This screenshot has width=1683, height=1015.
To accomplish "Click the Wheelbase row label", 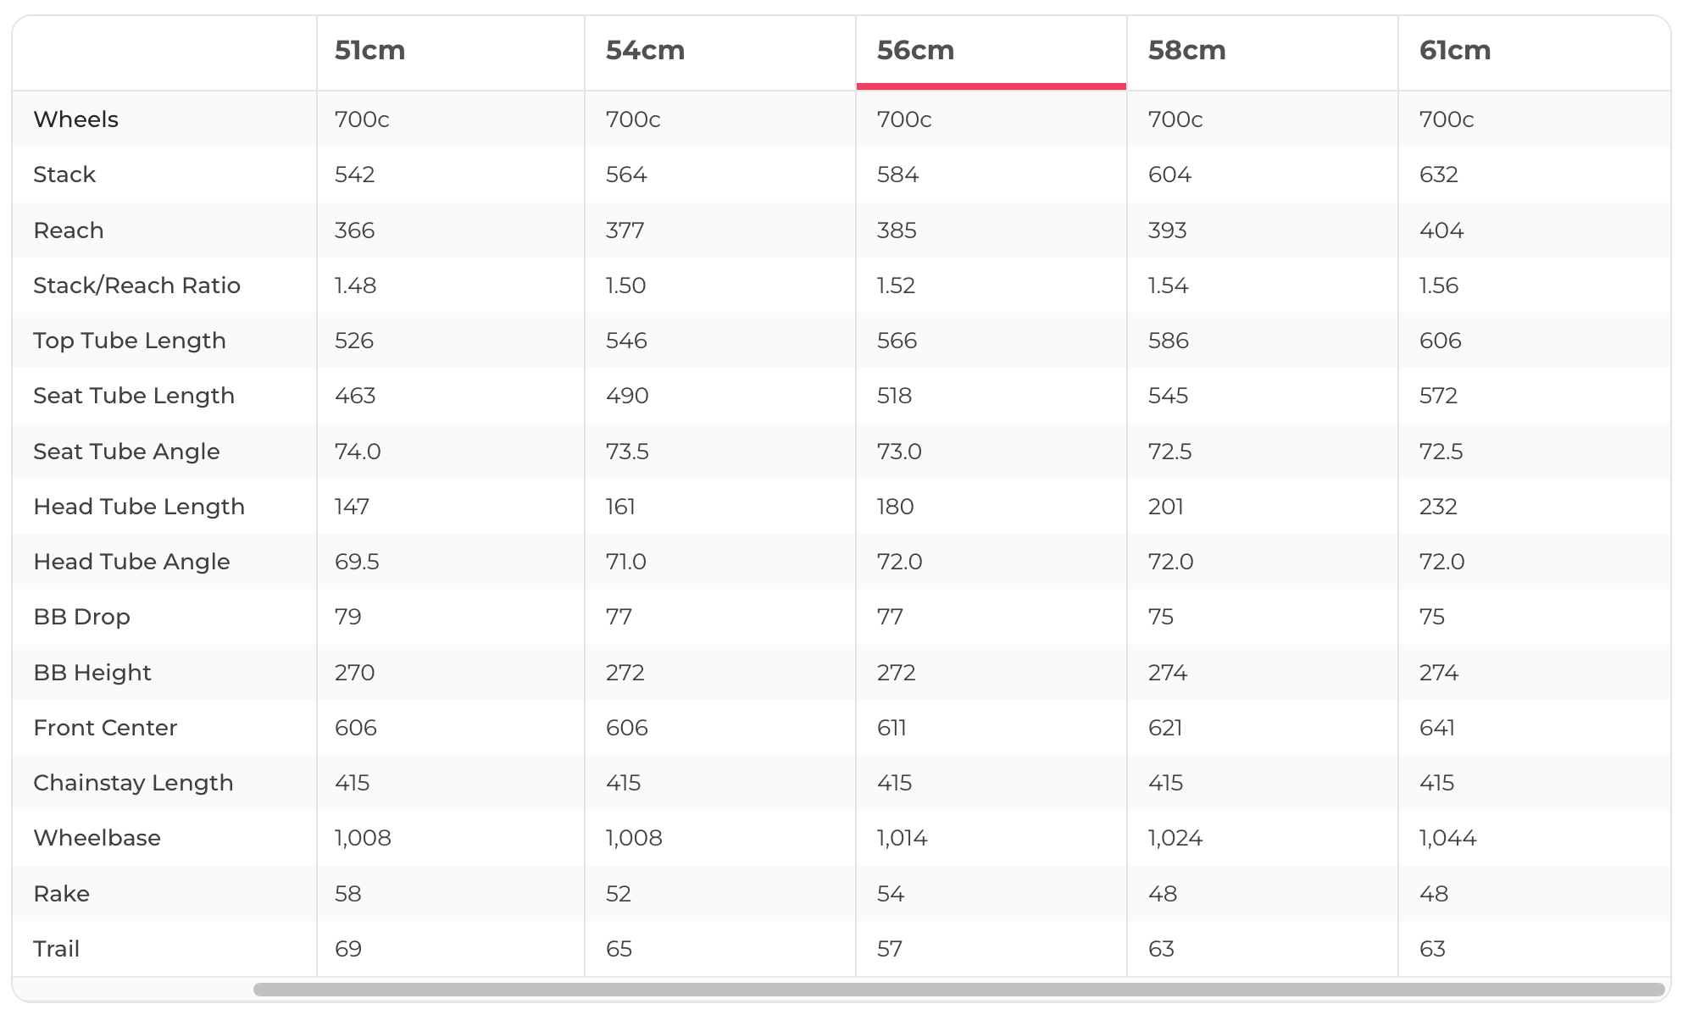I will tap(97, 838).
